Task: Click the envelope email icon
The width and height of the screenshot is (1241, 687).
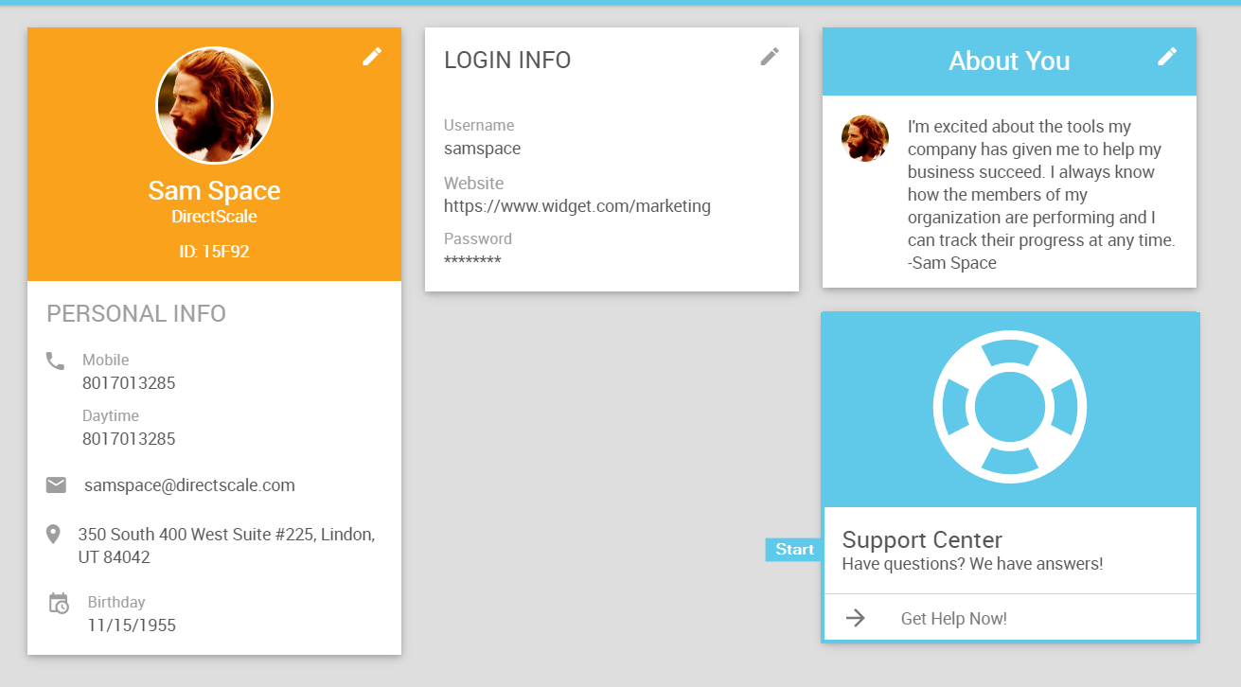Action: click(x=56, y=485)
